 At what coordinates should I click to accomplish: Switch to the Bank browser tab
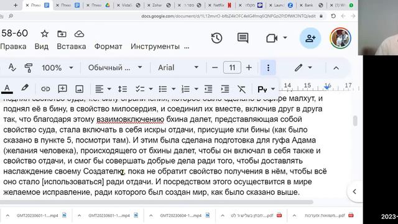click(312, 5)
